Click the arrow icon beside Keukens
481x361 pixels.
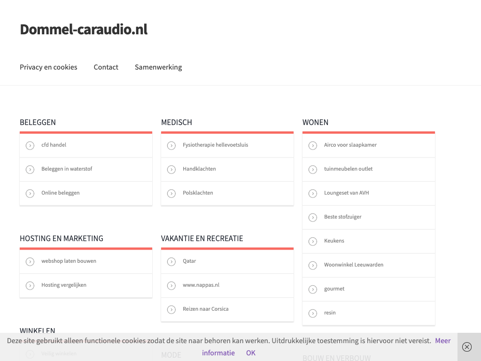pos(313,242)
